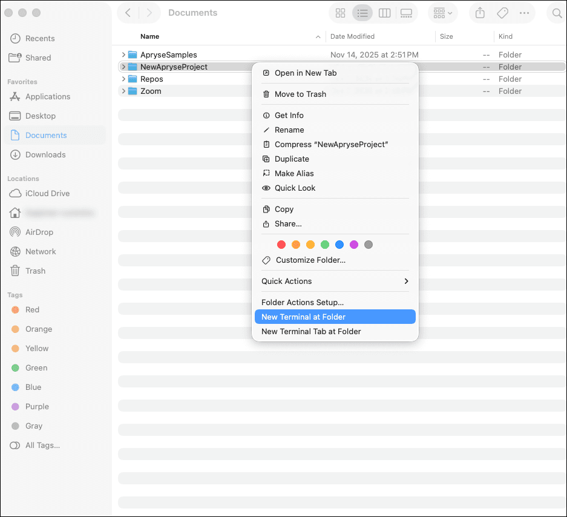
Task: Open the Group By dropdown in toolbar
Action: [442, 13]
